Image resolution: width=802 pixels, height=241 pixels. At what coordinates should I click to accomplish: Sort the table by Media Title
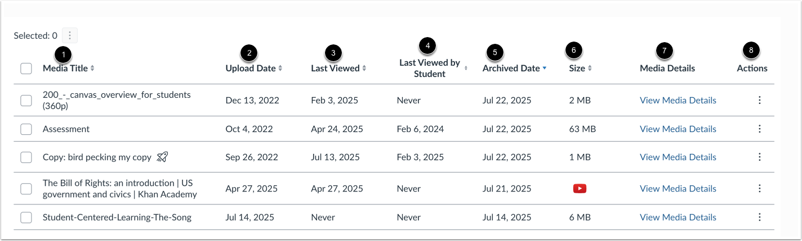click(68, 69)
